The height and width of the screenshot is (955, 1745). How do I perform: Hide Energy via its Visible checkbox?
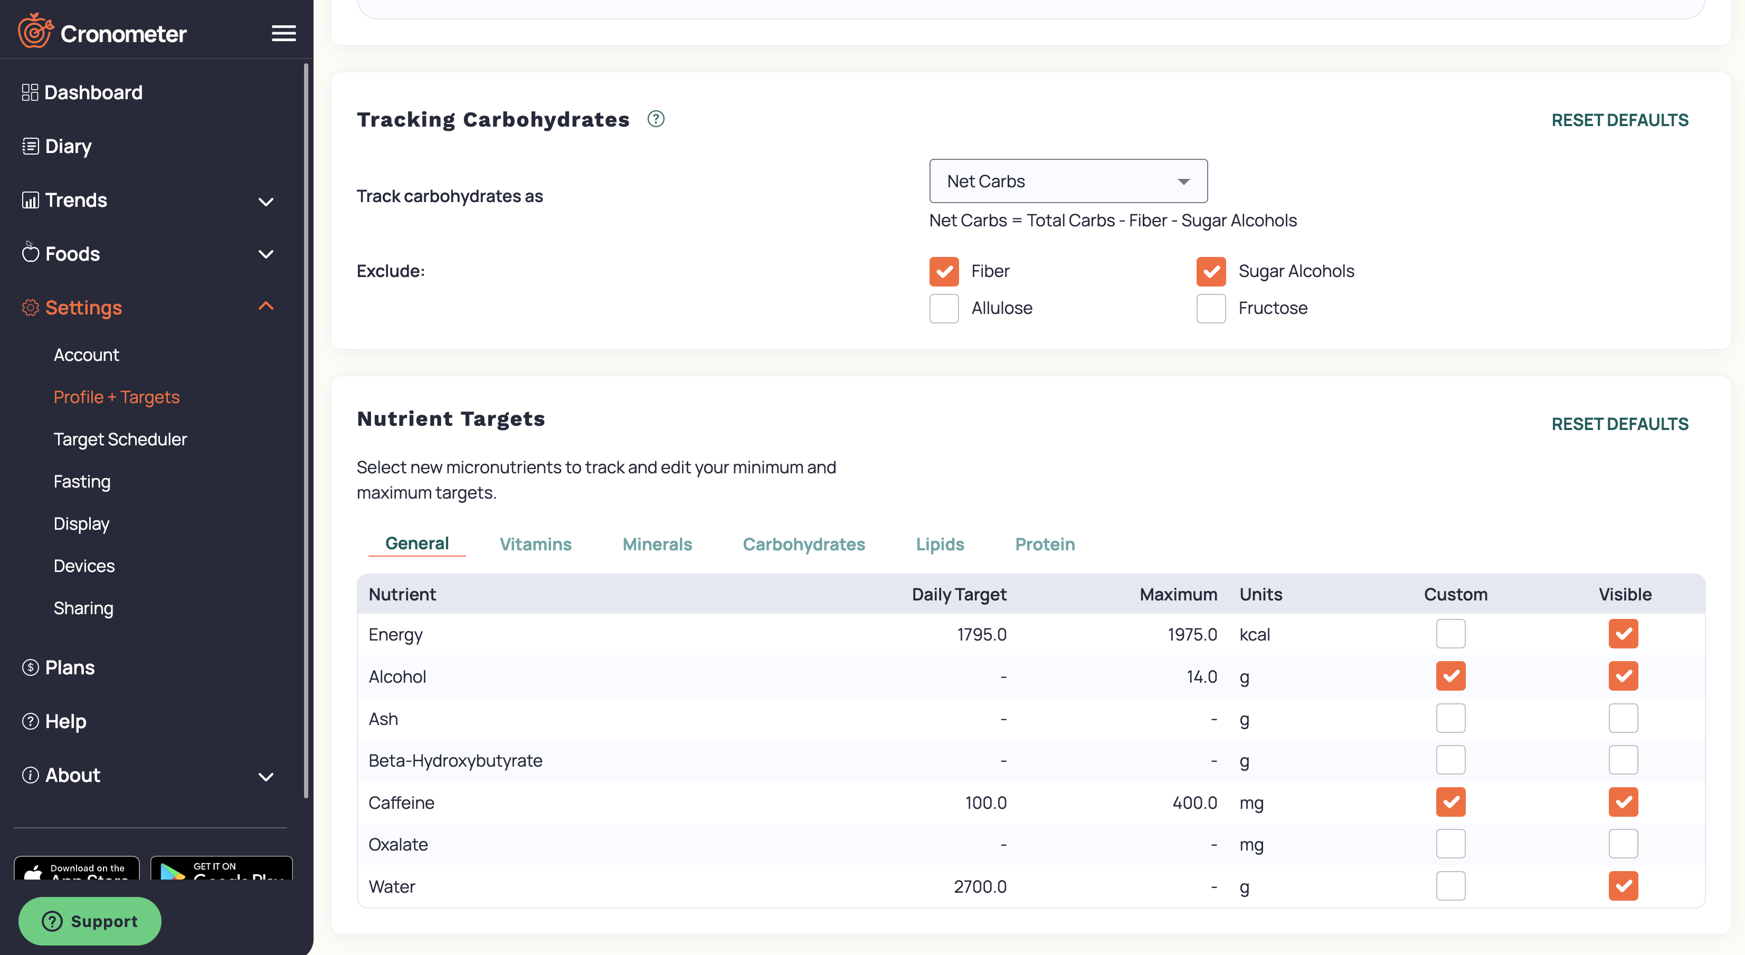(1623, 634)
